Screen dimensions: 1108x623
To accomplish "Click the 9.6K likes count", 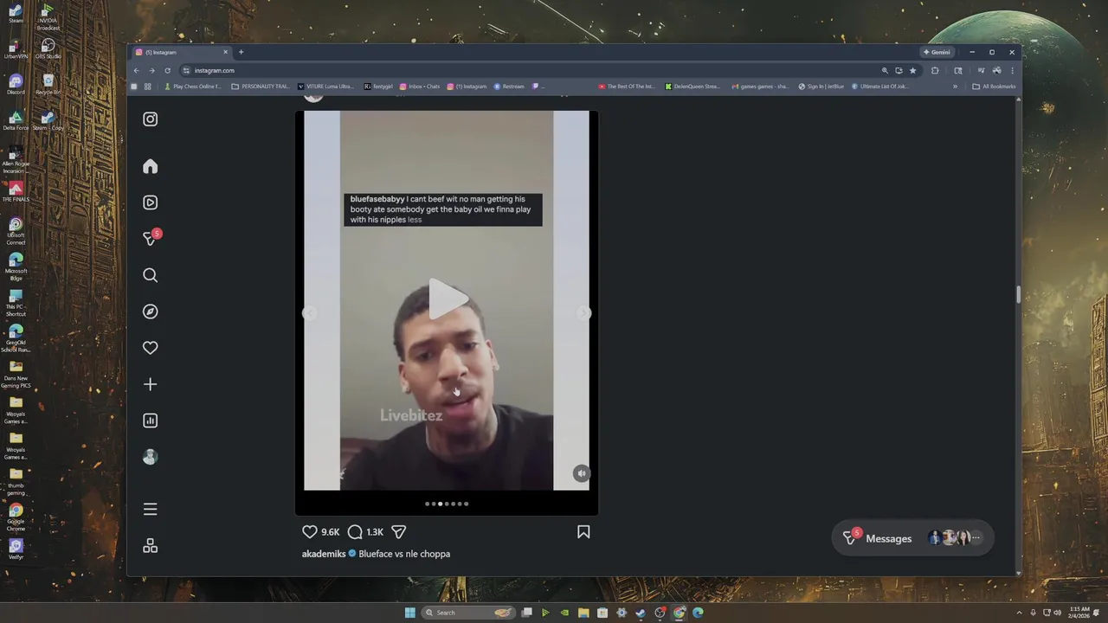I will (331, 532).
